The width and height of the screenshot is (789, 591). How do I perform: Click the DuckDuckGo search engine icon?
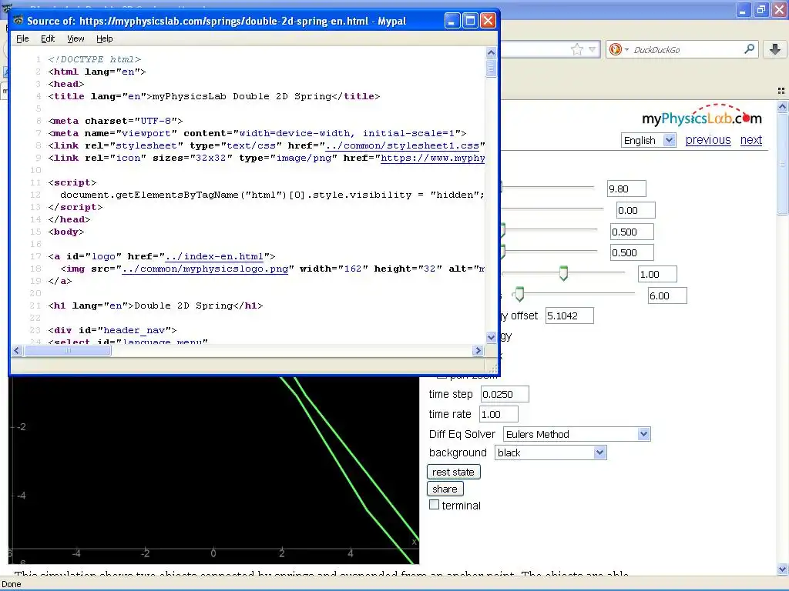(x=615, y=49)
